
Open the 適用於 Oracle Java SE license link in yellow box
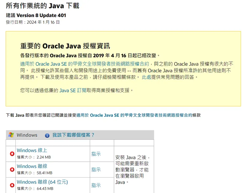click(85, 64)
